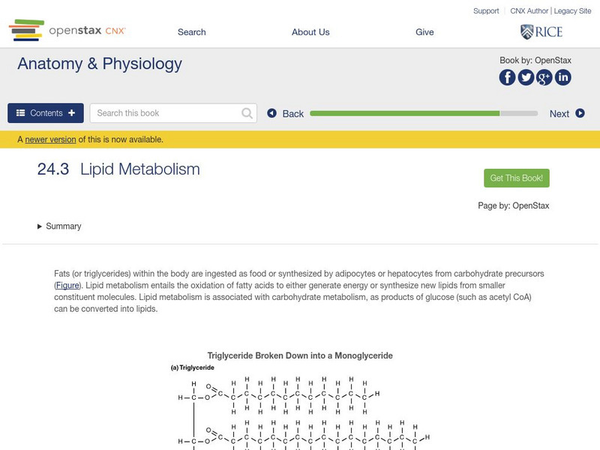This screenshot has width=600, height=450.
Task: Click the Google+ sharing icon
Action: (545, 76)
